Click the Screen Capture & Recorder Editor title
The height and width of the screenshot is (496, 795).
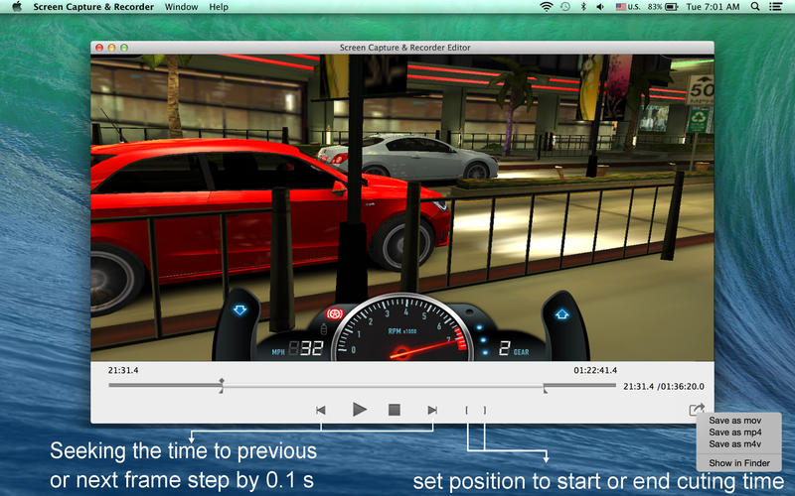coord(404,48)
